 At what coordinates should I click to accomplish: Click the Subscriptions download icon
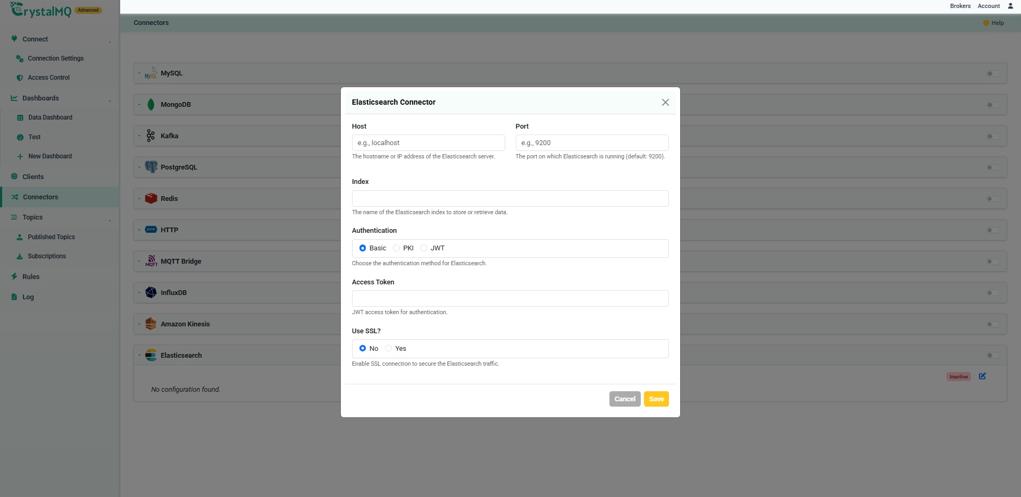click(20, 256)
